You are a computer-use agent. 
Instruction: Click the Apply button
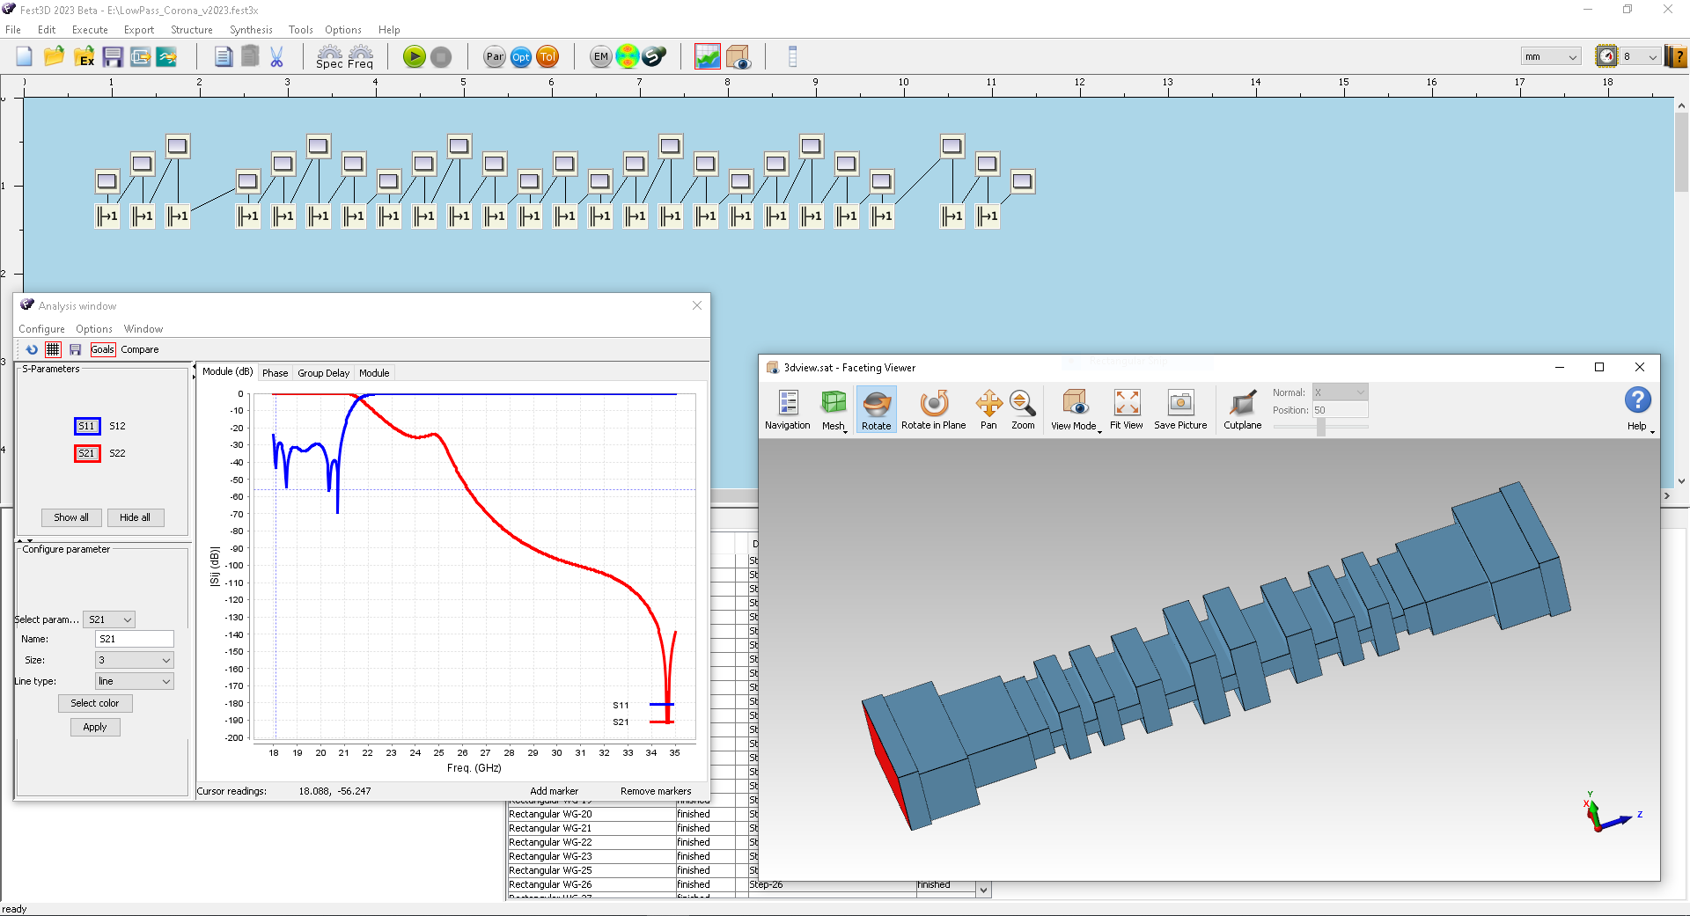point(95,727)
